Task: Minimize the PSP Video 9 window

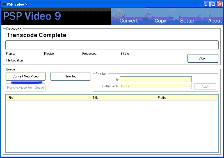Action: pos(206,4)
